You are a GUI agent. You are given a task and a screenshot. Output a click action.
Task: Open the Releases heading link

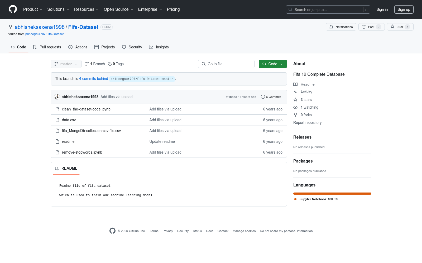pyautogui.click(x=302, y=137)
